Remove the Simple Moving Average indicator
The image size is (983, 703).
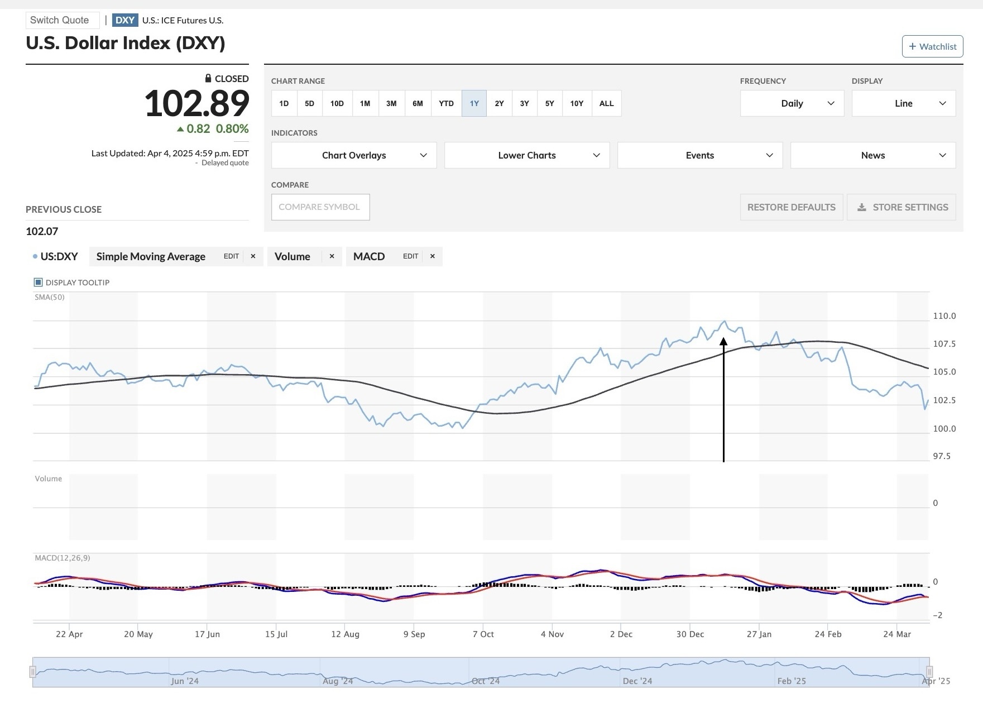[253, 256]
